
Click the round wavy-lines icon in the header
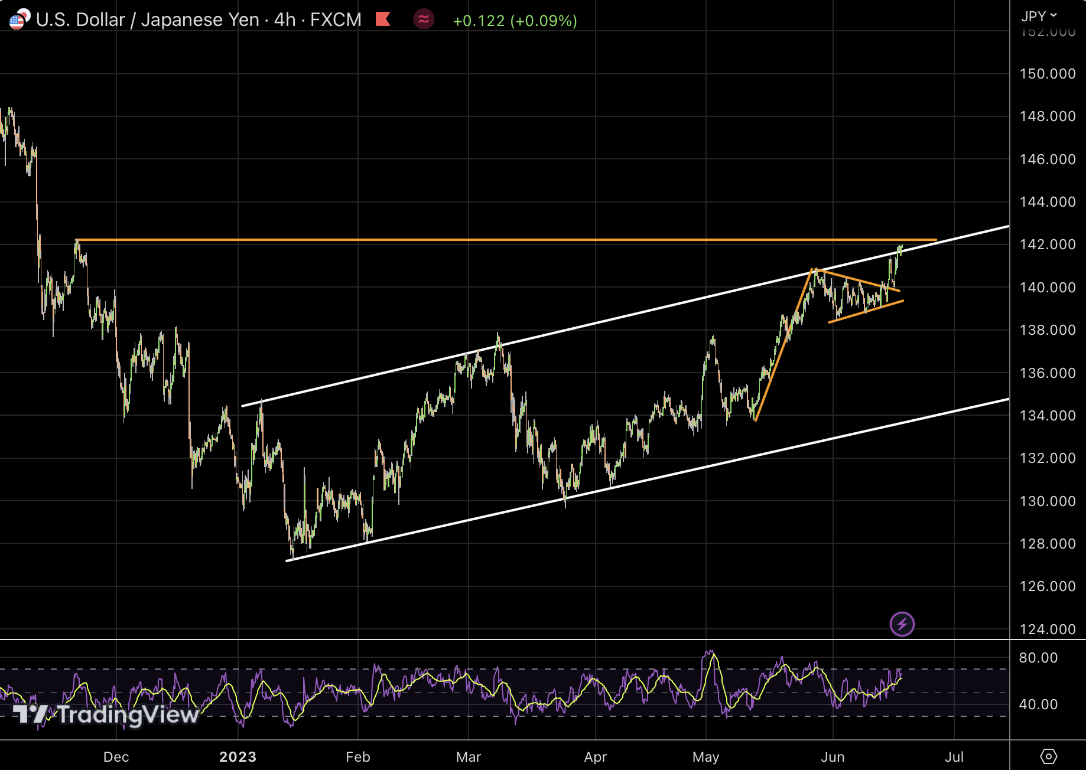tap(424, 19)
